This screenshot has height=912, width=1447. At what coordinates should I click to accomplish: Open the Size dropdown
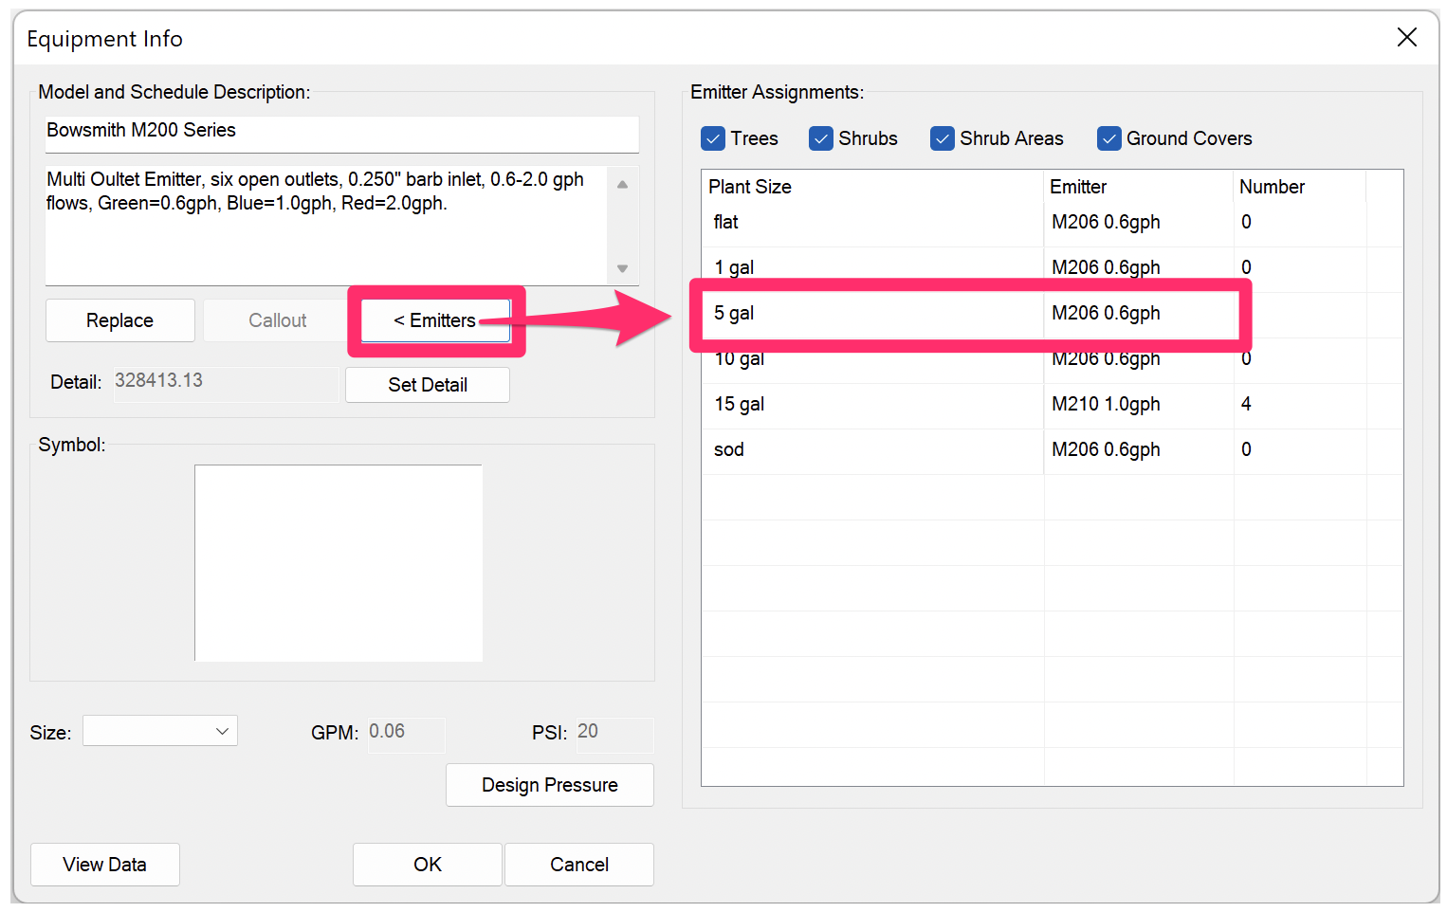coord(160,731)
